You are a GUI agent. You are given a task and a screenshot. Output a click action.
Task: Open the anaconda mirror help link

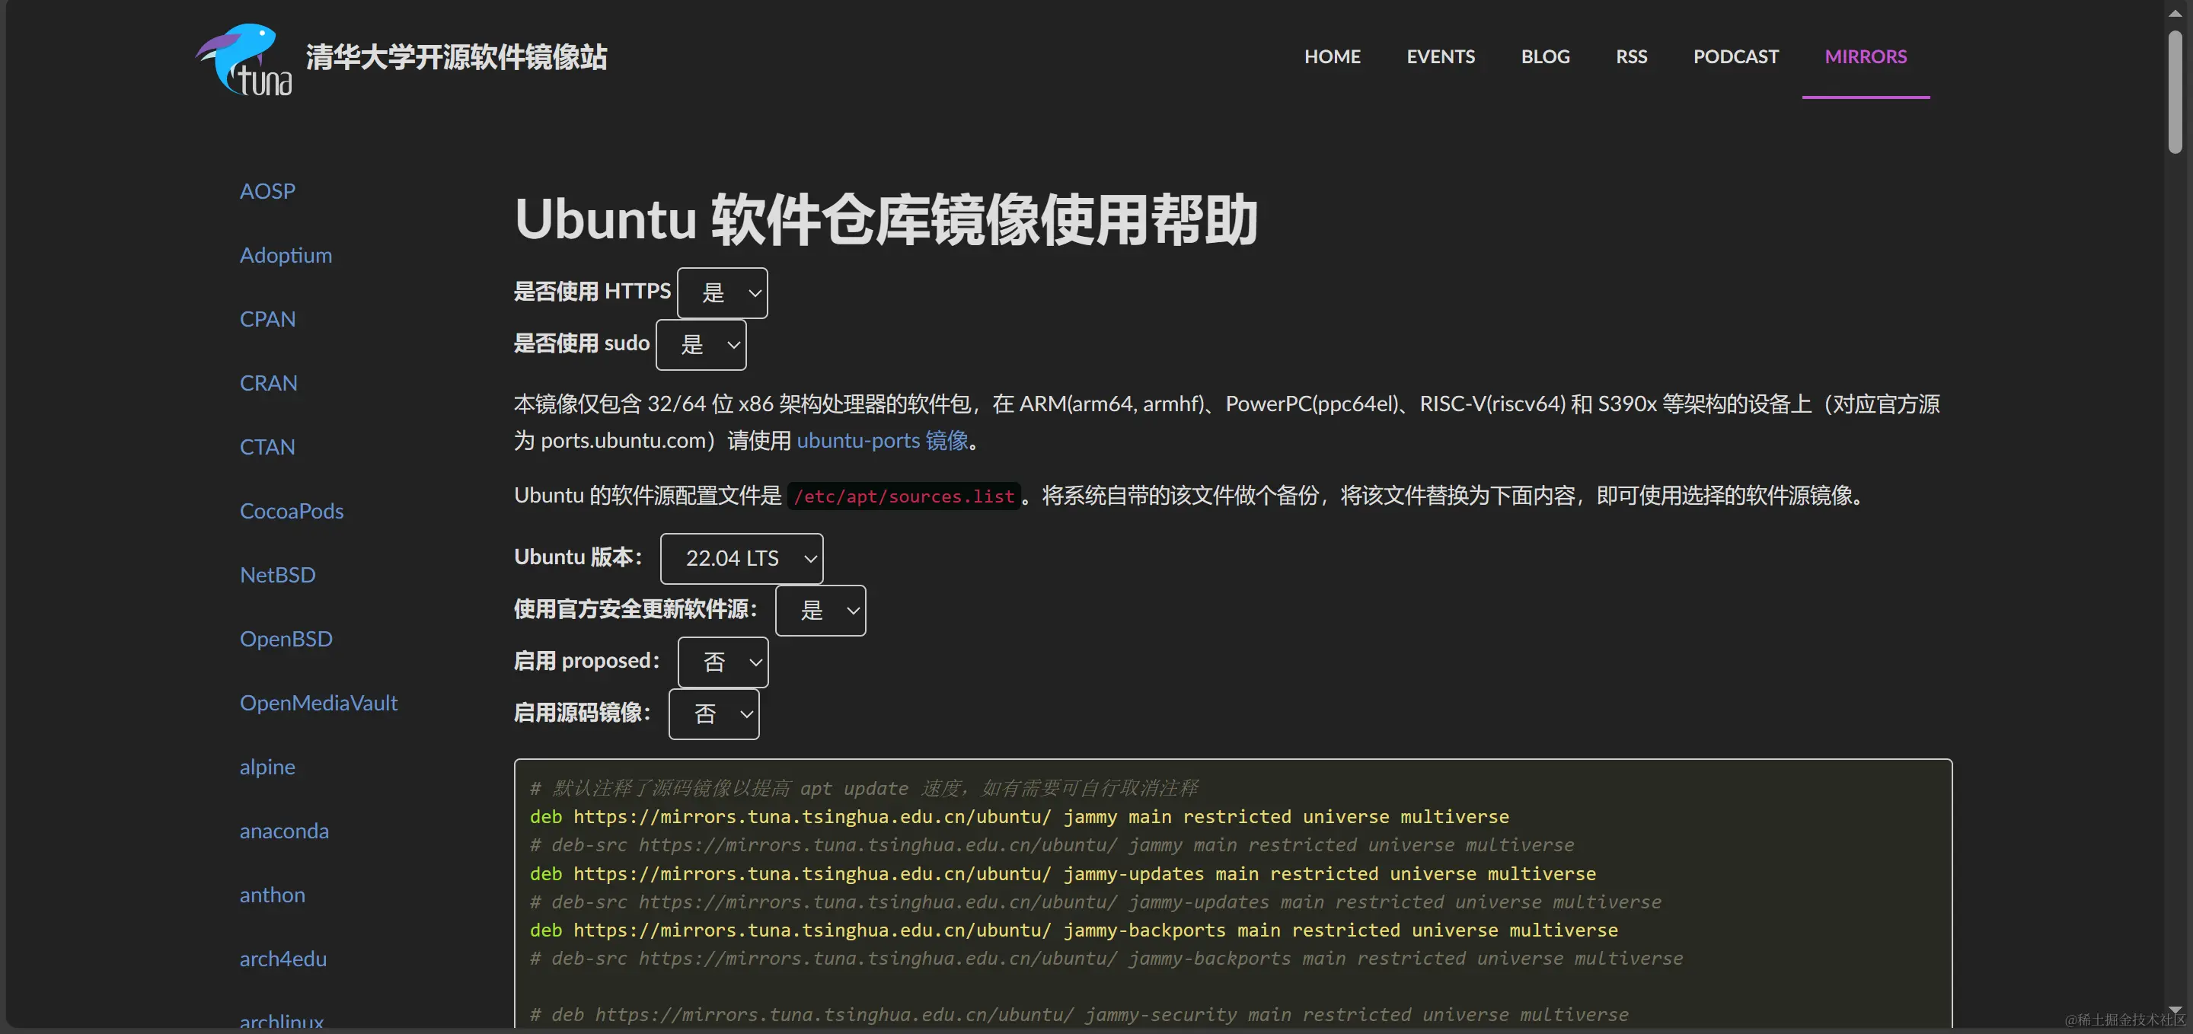click(x=283, y=831)
